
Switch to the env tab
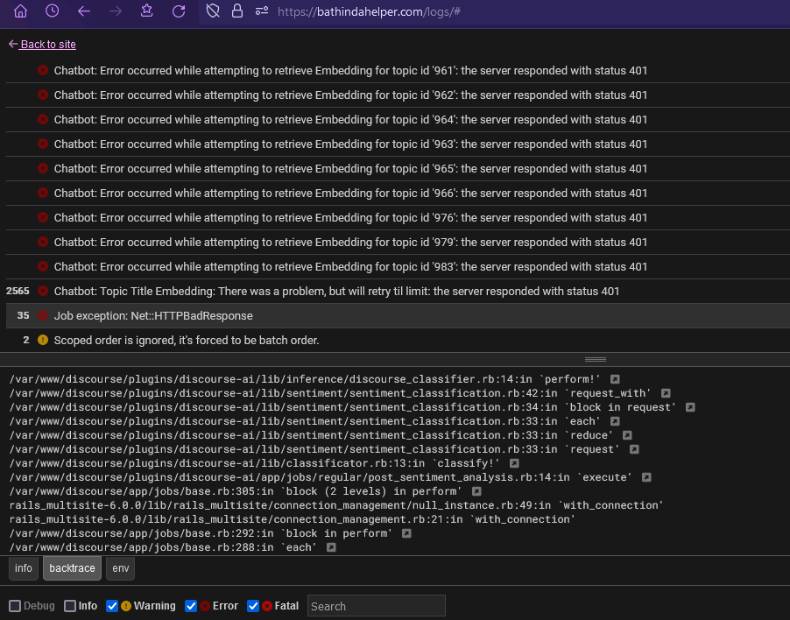120,568
